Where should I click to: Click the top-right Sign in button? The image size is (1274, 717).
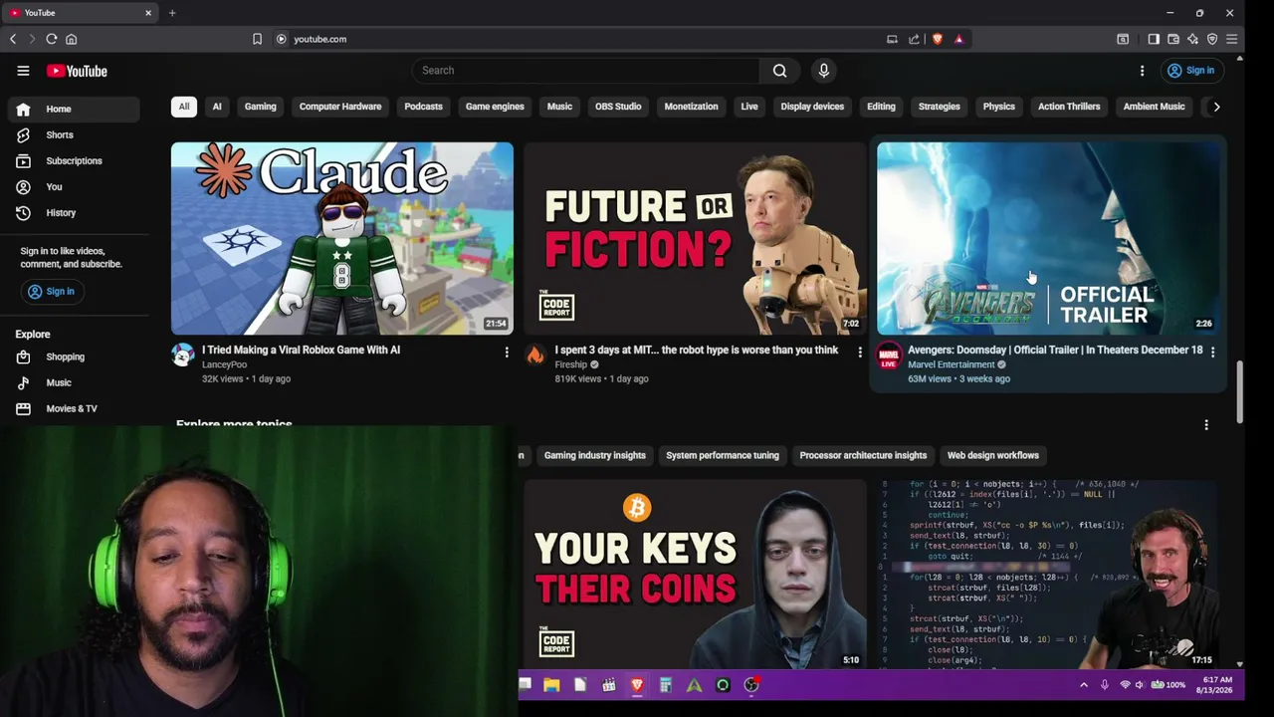tap(1190, 71)
